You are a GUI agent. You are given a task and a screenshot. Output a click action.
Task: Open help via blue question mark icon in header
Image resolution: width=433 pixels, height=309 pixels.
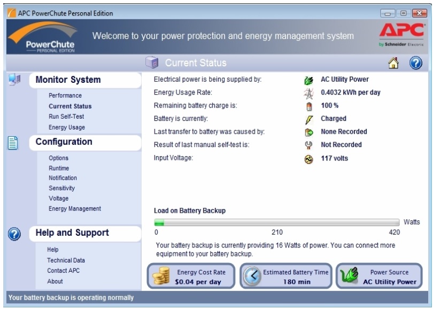point(415,63)
